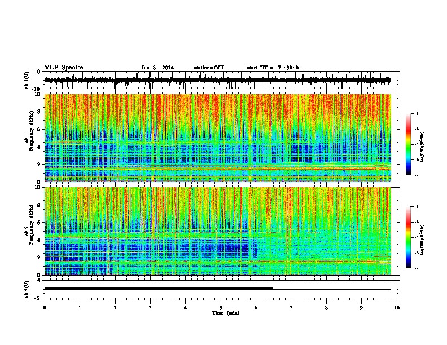The width and height of the screenshot is (447, 345).
Task: Click the ch.2 spectrogram color scale bar
Action: (x=409, y=237)
